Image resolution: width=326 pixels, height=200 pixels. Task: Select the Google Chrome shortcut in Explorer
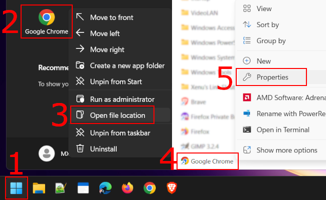(x=207, y=161)
